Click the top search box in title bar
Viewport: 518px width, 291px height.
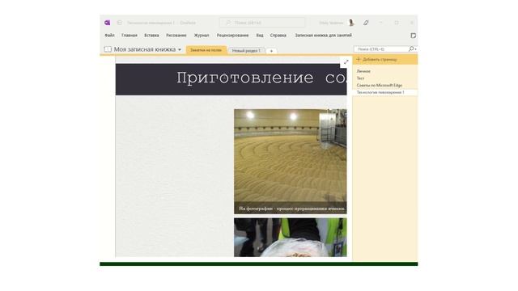(x=262, y=23)
